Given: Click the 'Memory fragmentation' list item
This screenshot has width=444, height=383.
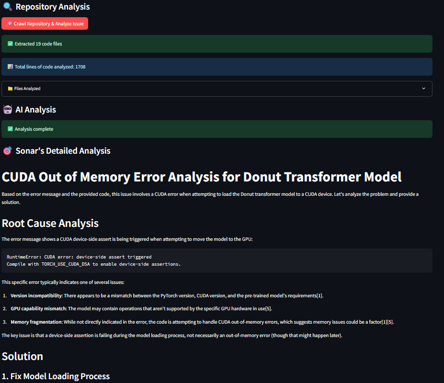Looking at the screenshot, I should pos(202,322).
